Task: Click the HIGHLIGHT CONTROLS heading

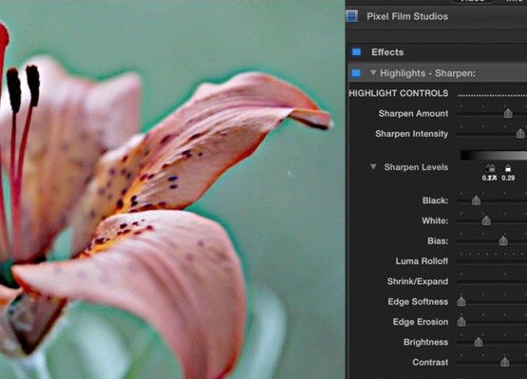Action: click(x=399, y=93)
